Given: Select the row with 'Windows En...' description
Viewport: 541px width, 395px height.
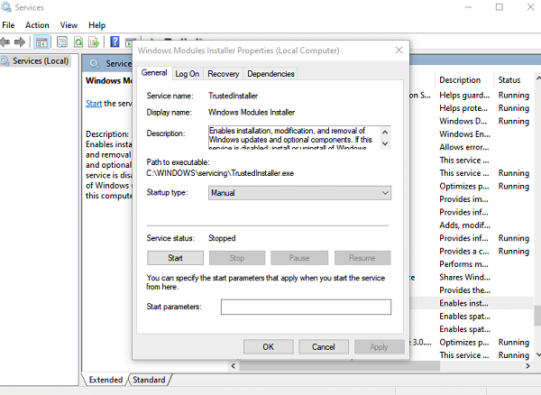Looking at the screenshot, I should (472, 134).
